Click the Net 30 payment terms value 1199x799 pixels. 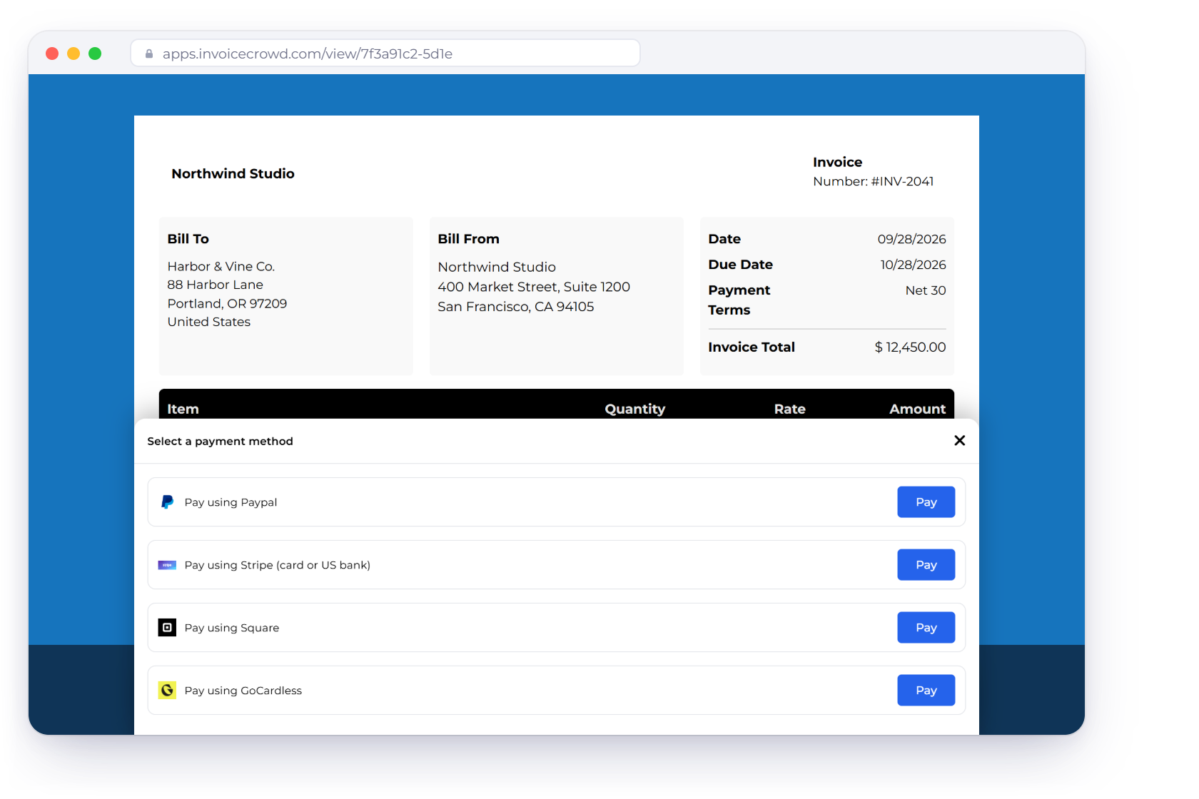coord(926,290)
